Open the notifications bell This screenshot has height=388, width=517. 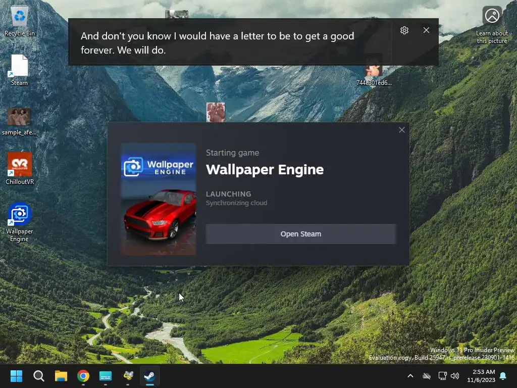click(503, 376)
